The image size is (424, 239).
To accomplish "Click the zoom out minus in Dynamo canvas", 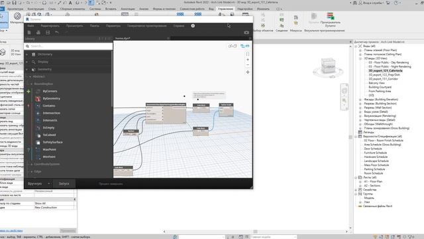I will pyautogui.click(x=248, y=65).
